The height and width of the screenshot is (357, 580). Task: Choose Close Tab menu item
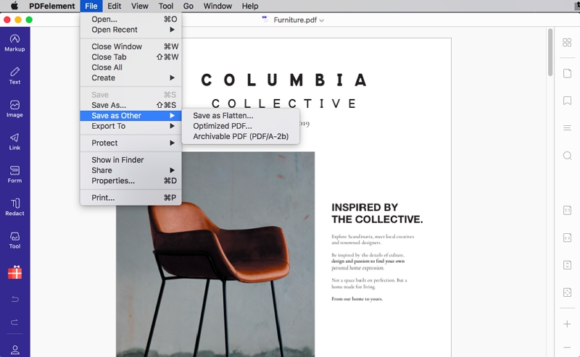131,57
